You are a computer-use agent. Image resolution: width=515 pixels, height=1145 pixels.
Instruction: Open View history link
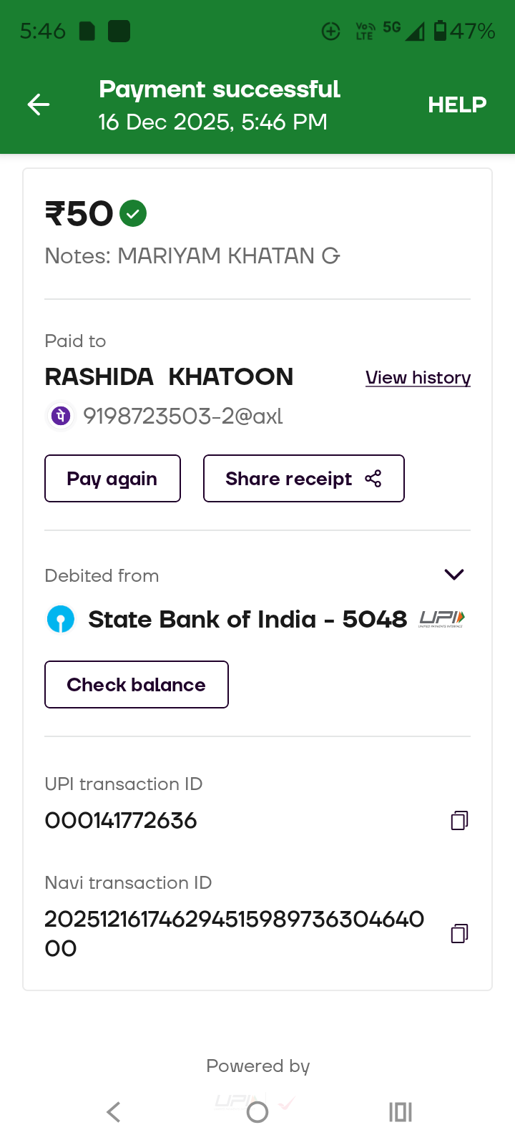418,378
